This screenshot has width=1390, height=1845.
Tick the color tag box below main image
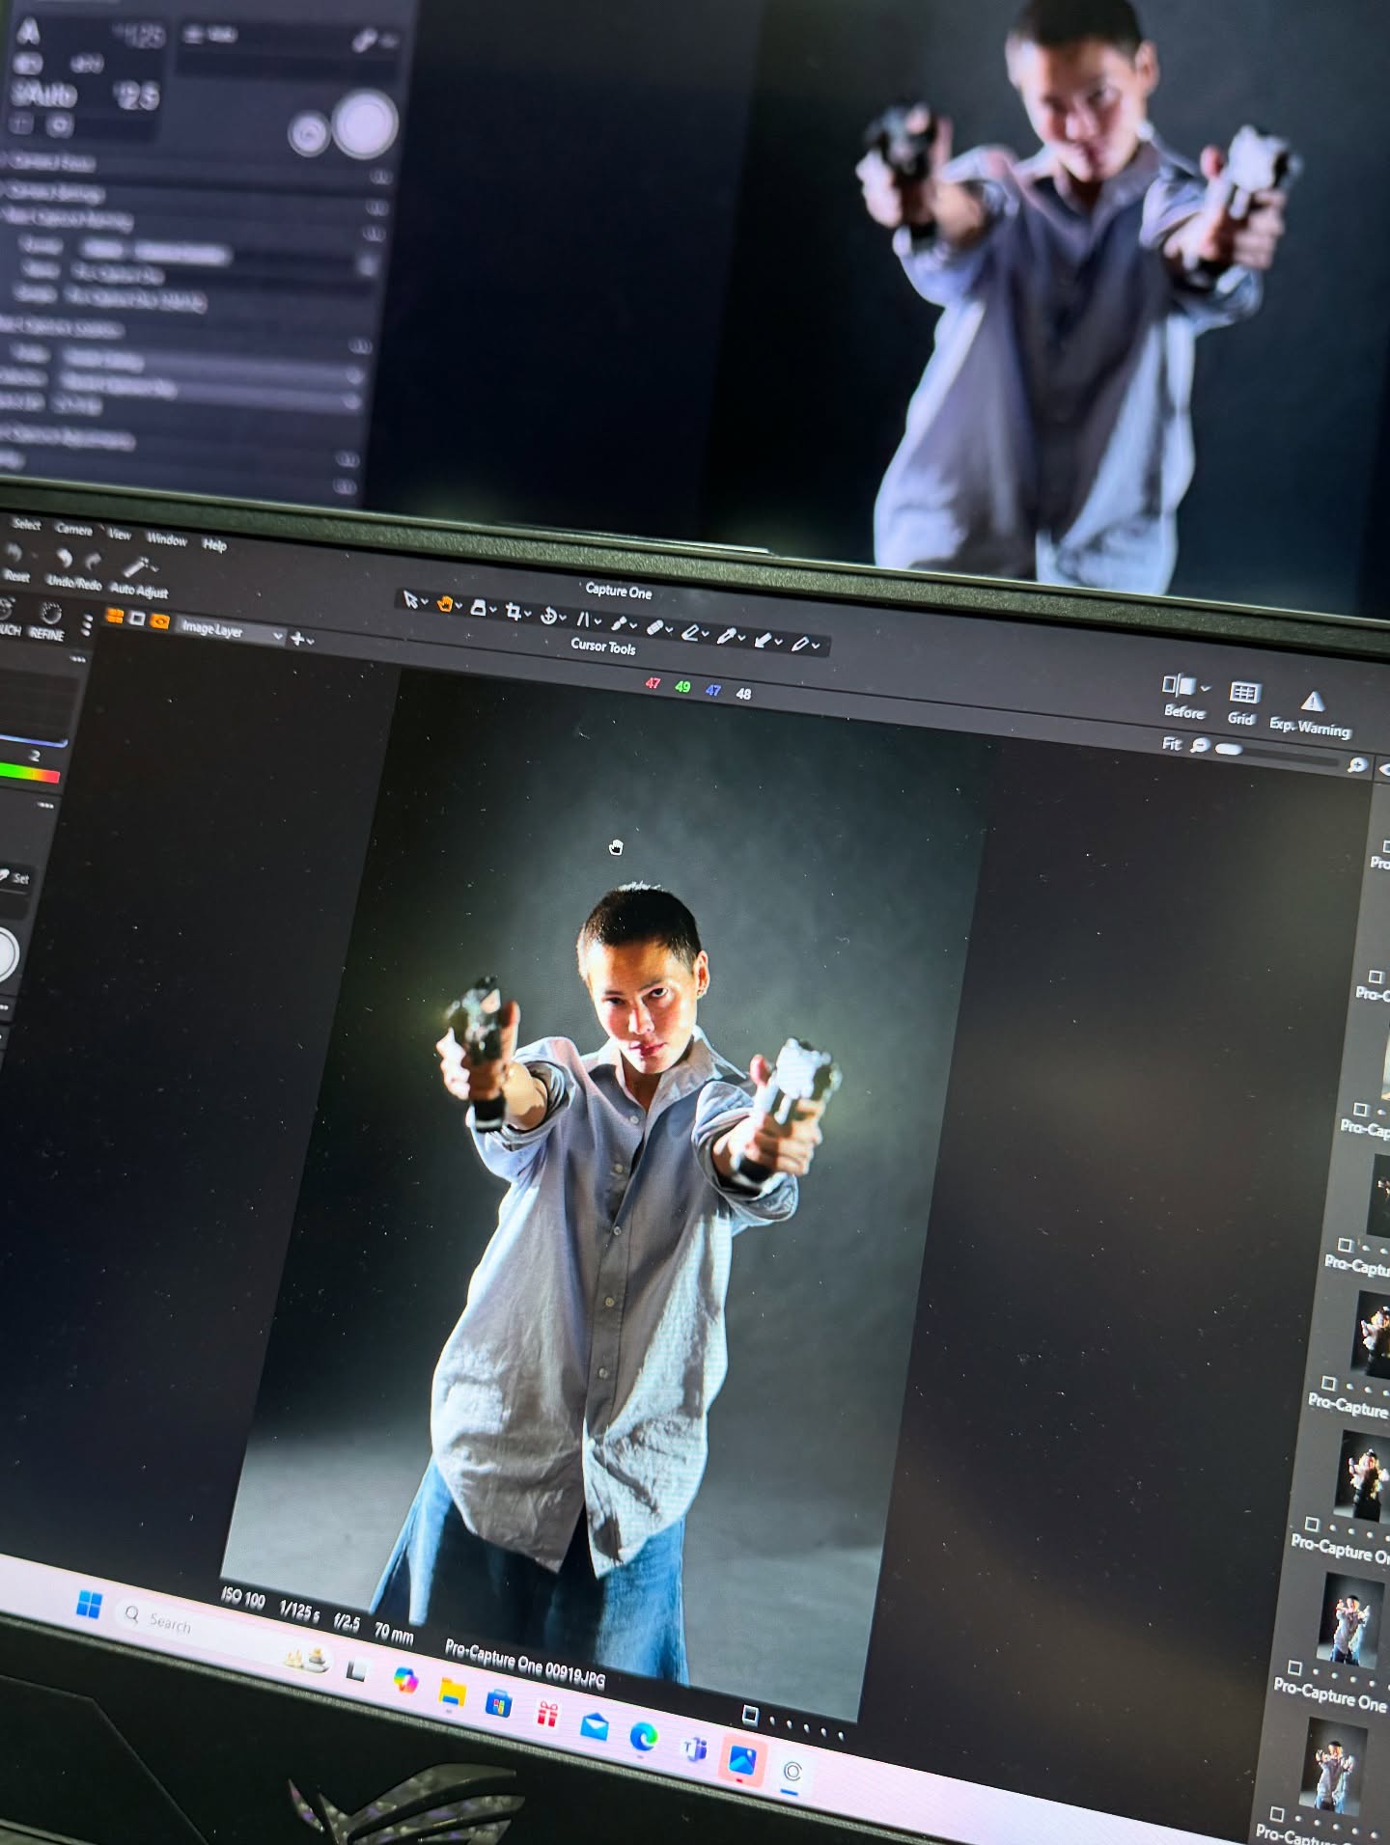[x=750, y=1714]
